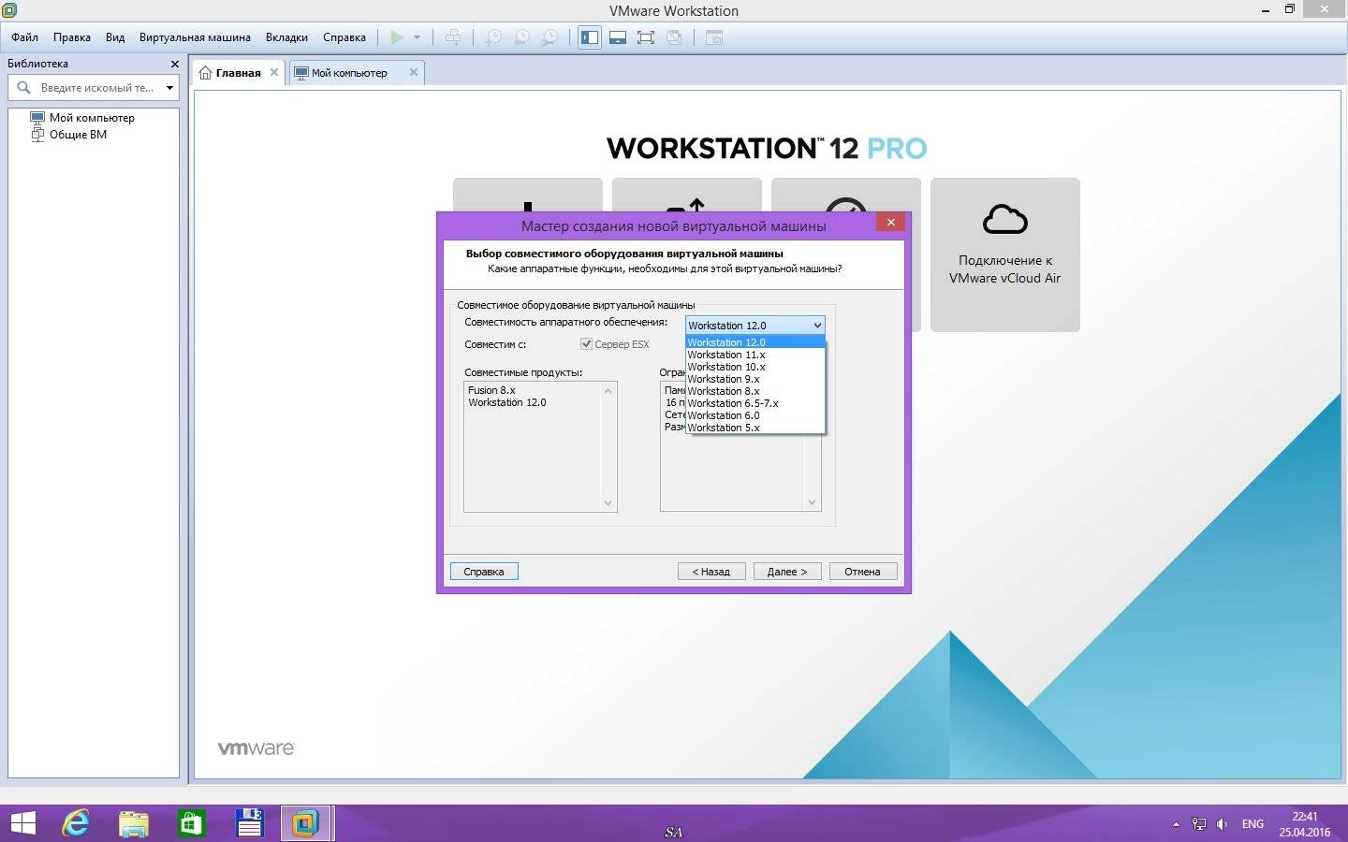Open the Вид menu

point(115,37)
